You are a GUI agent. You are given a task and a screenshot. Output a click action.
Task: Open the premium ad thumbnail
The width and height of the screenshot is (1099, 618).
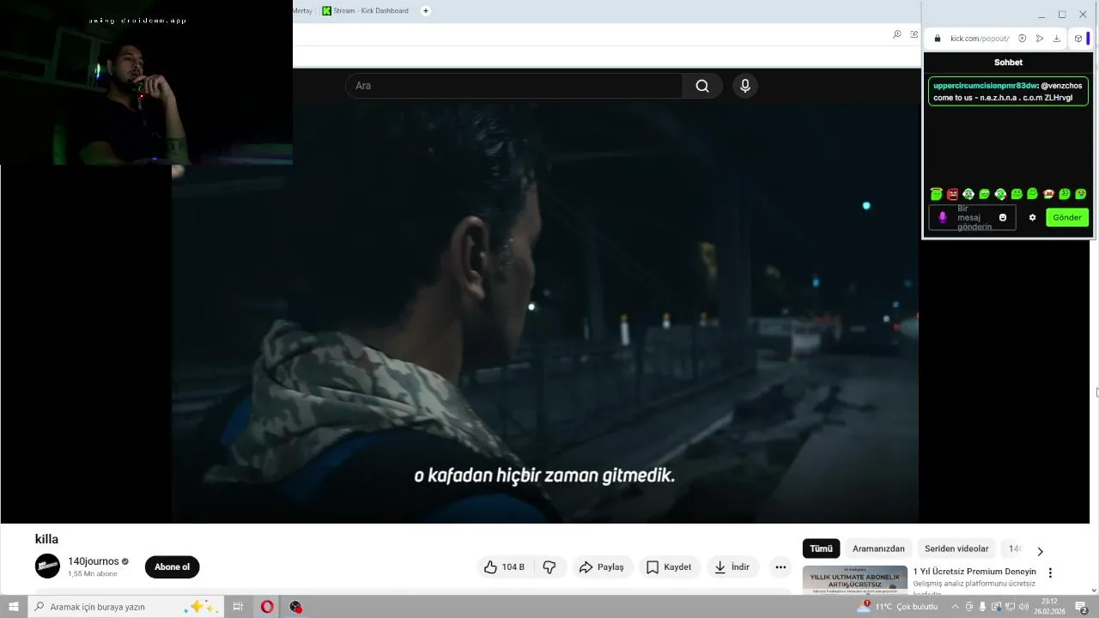point(855,580)
